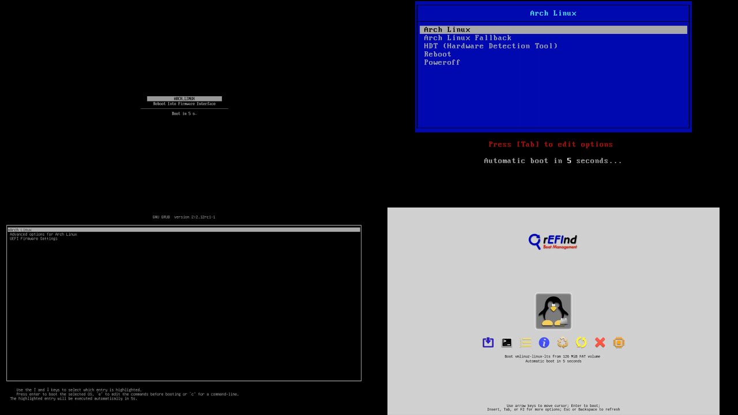The height and width of the screenshot is (415, 738).
Task: Choose HDT (Hardware Detection Tool) entry
Action: [x=491, y=46]
